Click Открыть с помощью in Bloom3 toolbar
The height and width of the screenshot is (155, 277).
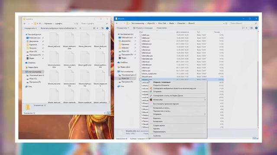point(143,28)
